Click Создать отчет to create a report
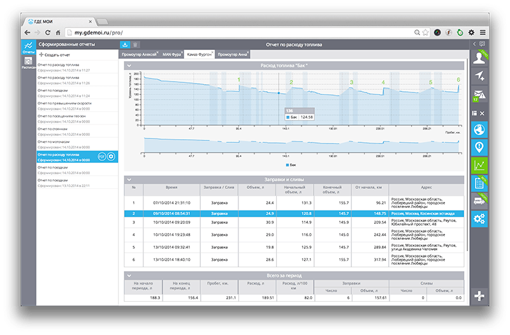 (54, 55)
